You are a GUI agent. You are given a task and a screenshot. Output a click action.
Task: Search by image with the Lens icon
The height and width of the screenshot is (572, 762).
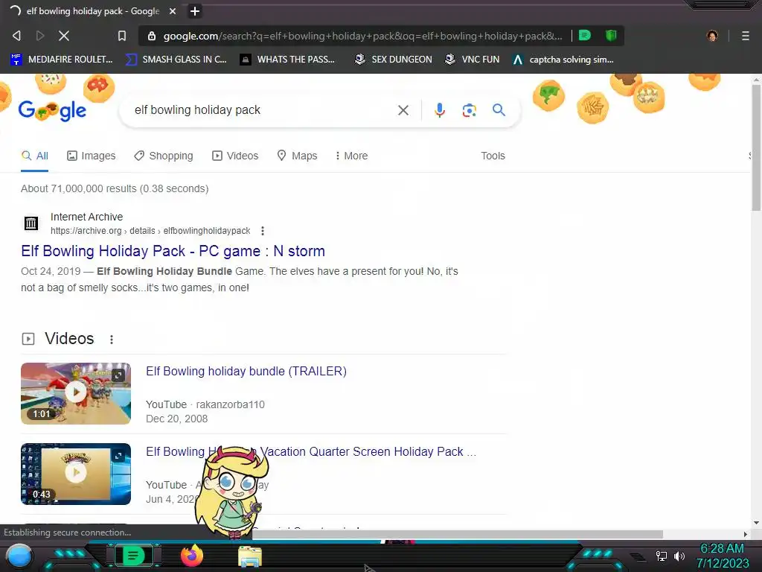point(469,110)
